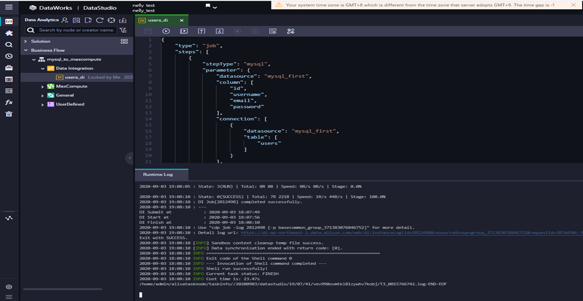The height and width of the screenshot is (301, 583).
Task: Click the waveform monitor icon in sidebar
Action: click(9, 218)
